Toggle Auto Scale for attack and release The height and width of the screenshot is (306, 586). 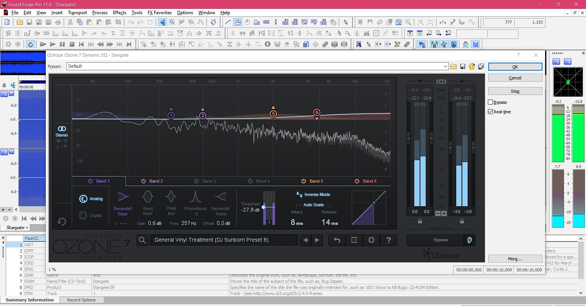[313, 205]
